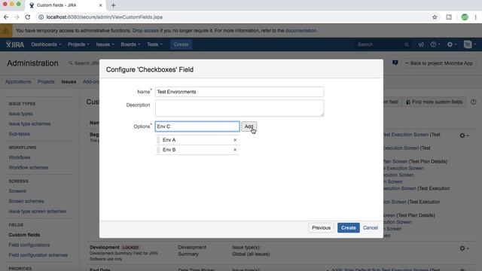Open Workflow schemes in sidebar
Image resolution: width=482 pixels, height=271 pixels.
(x=29, y=167)
